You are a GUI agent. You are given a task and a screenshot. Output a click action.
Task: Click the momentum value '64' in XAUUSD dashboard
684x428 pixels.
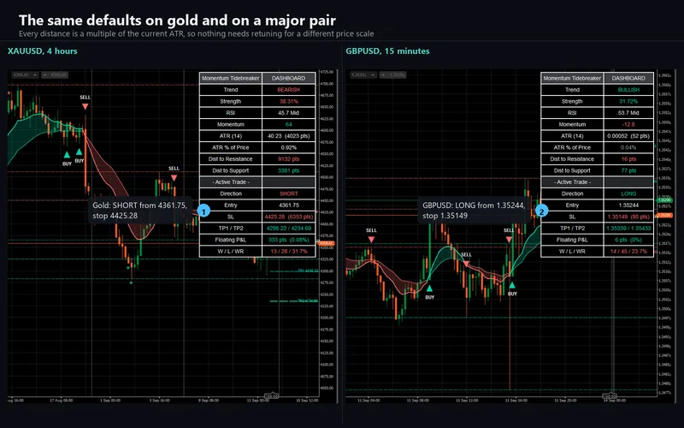(288, 124)
